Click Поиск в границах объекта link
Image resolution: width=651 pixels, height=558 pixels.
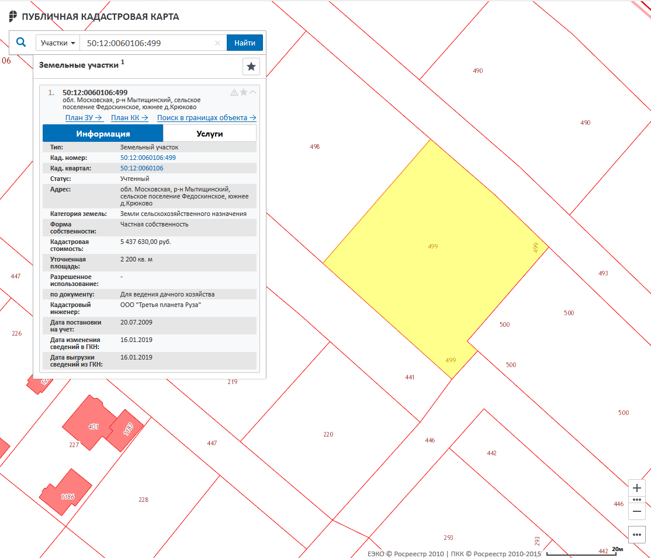[x=206, y=118]
